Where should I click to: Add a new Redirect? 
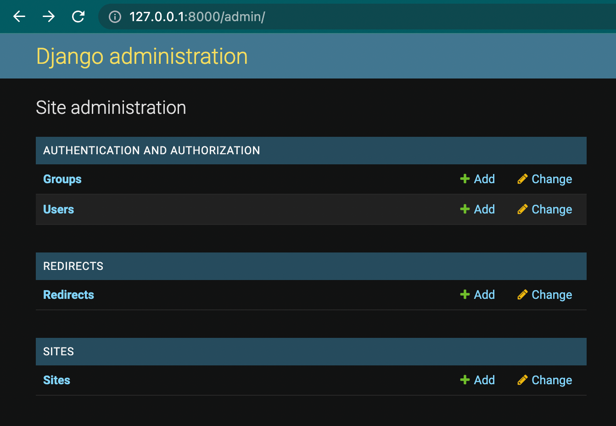tap(484, 295)
